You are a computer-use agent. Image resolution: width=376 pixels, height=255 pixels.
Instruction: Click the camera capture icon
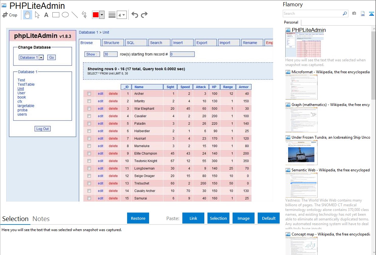click(x=354, y=14)
